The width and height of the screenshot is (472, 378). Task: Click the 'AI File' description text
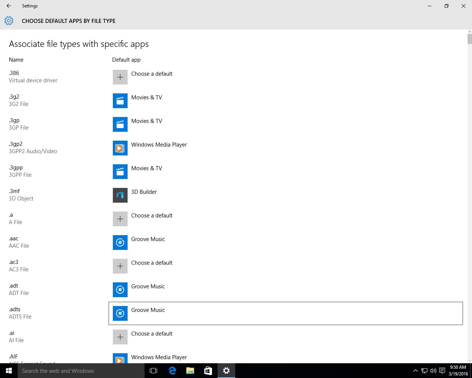coord(16,340)
